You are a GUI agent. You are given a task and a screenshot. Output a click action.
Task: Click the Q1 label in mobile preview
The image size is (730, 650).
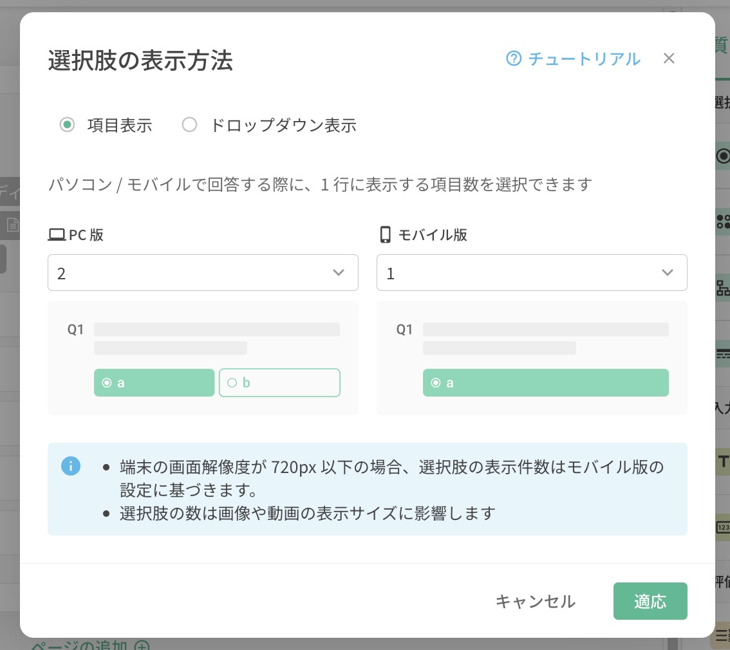(404, 330)
